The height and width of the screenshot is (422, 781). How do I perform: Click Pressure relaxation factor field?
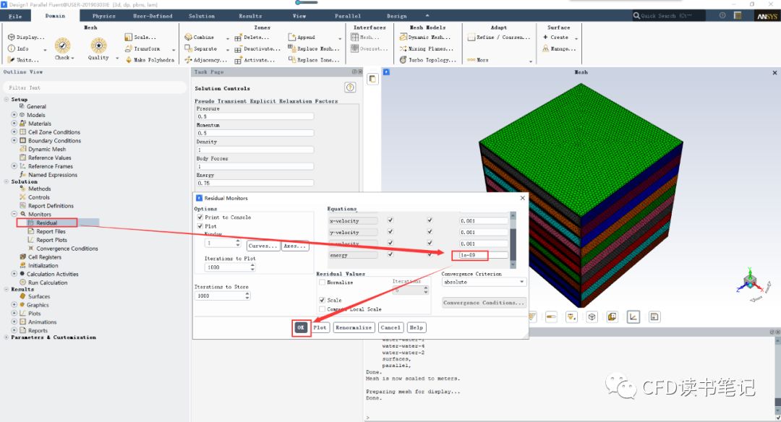pos(255,116)
